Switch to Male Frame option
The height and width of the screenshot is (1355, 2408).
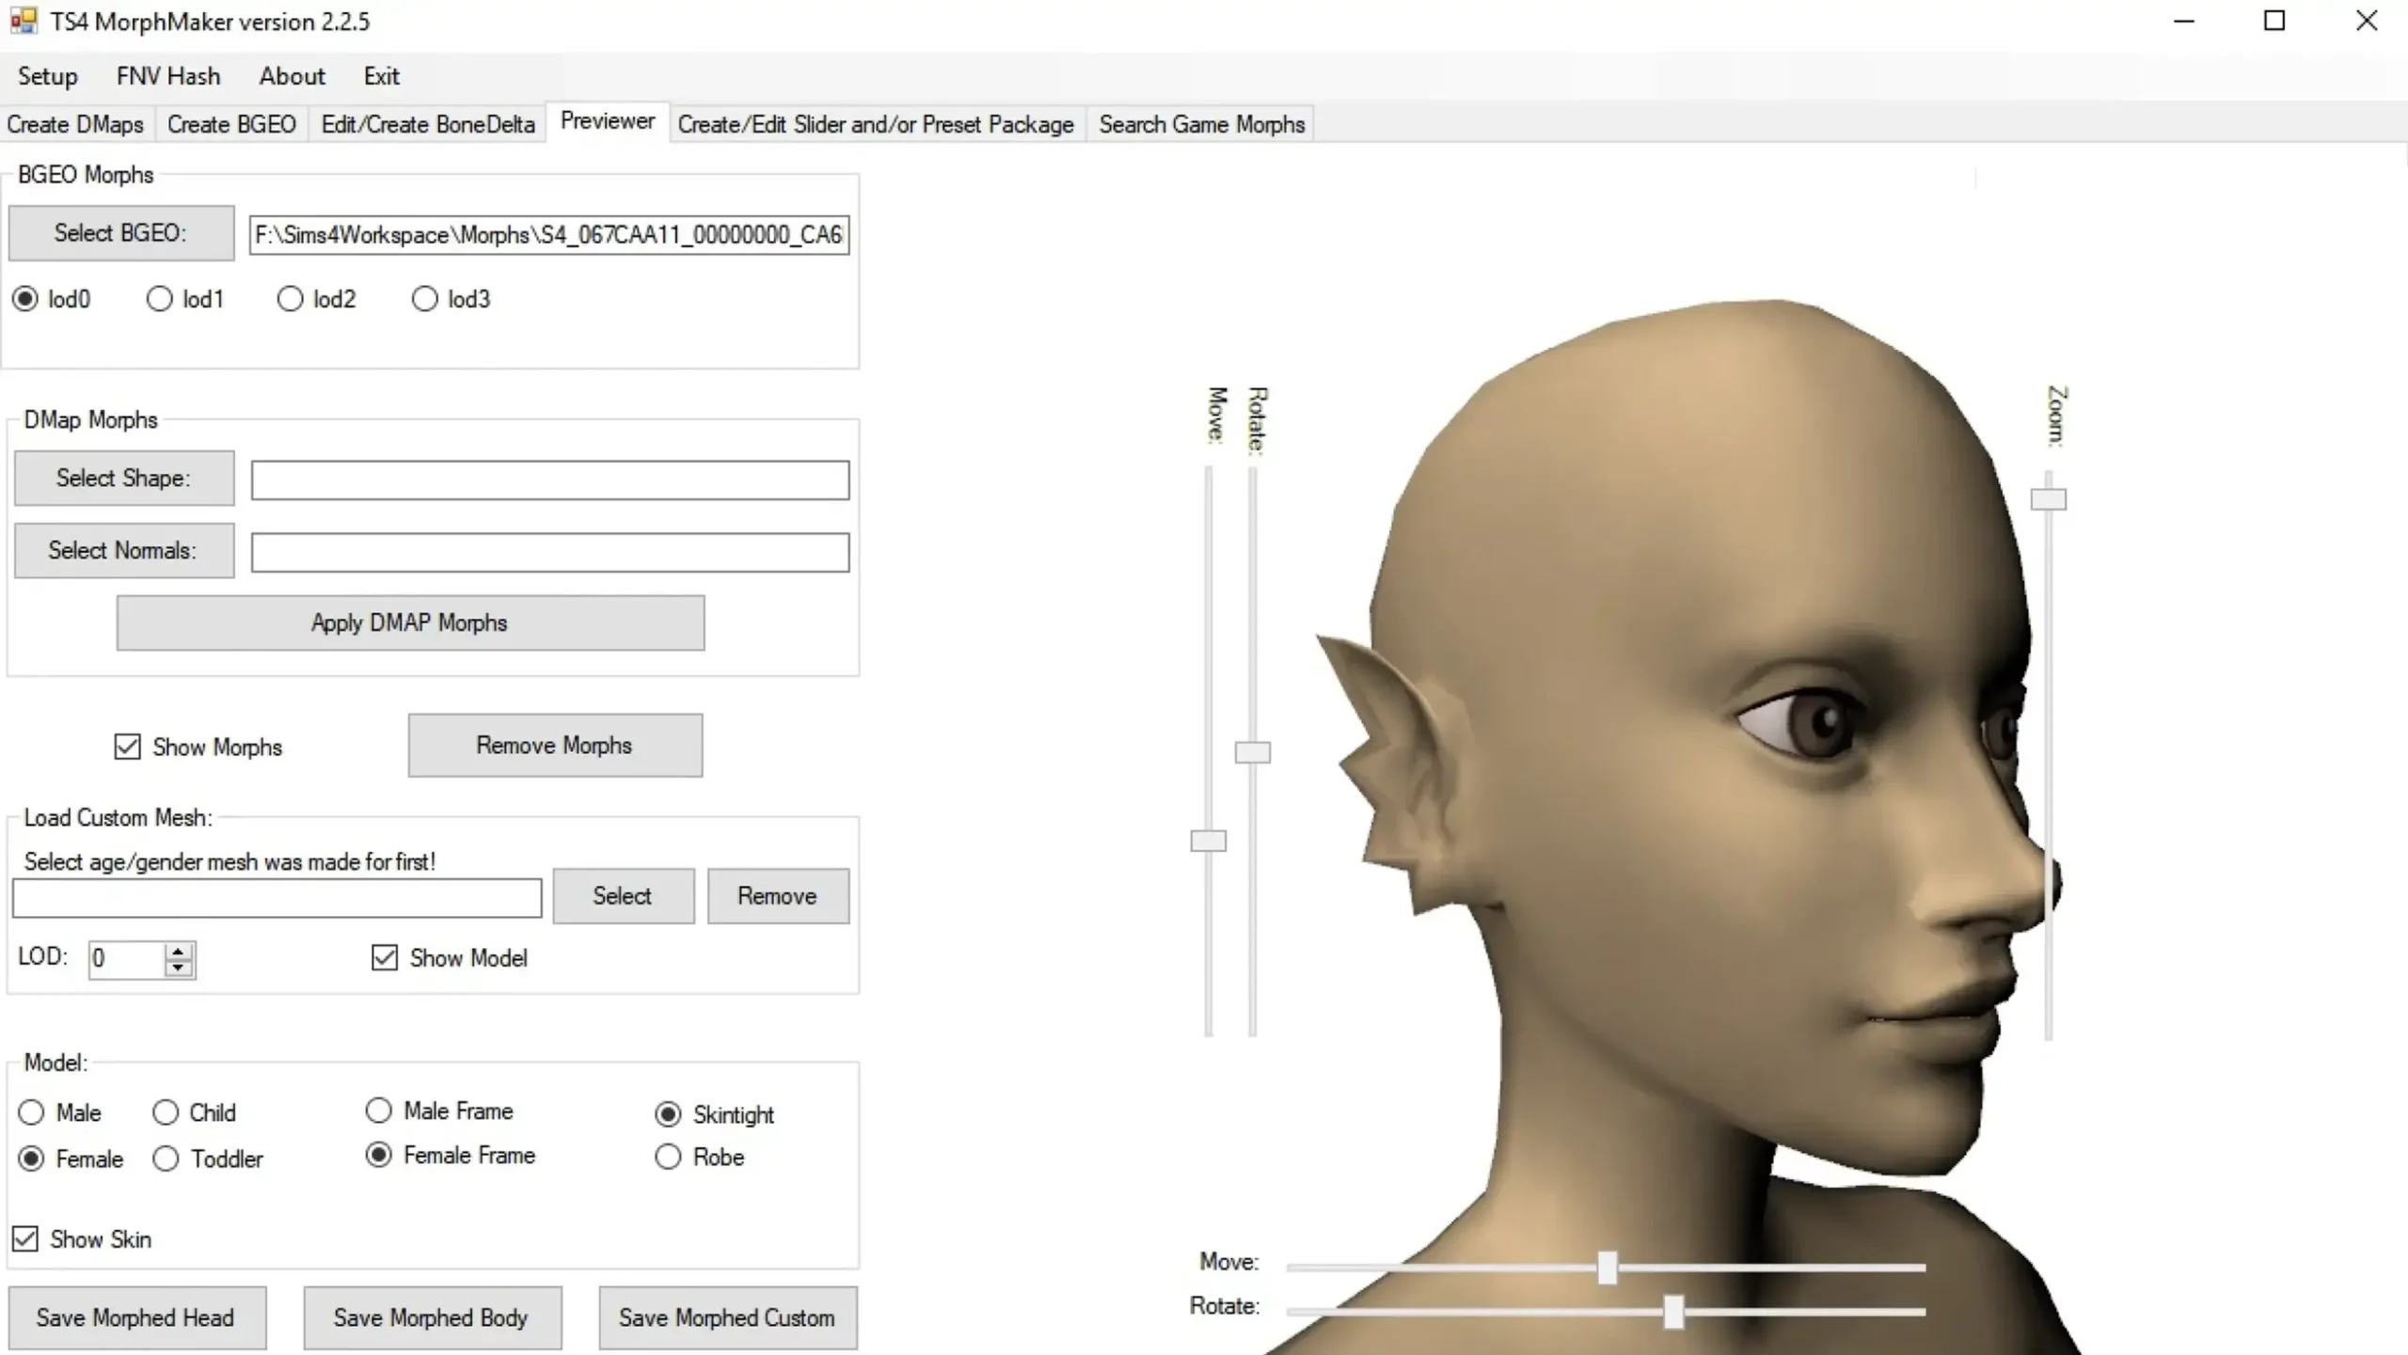click(378, 1111)
